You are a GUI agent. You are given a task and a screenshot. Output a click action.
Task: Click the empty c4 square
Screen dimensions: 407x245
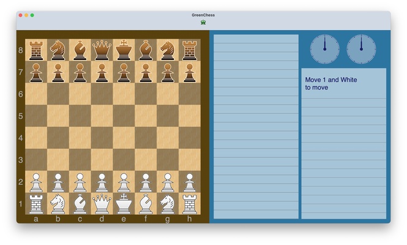click(80, 138)
